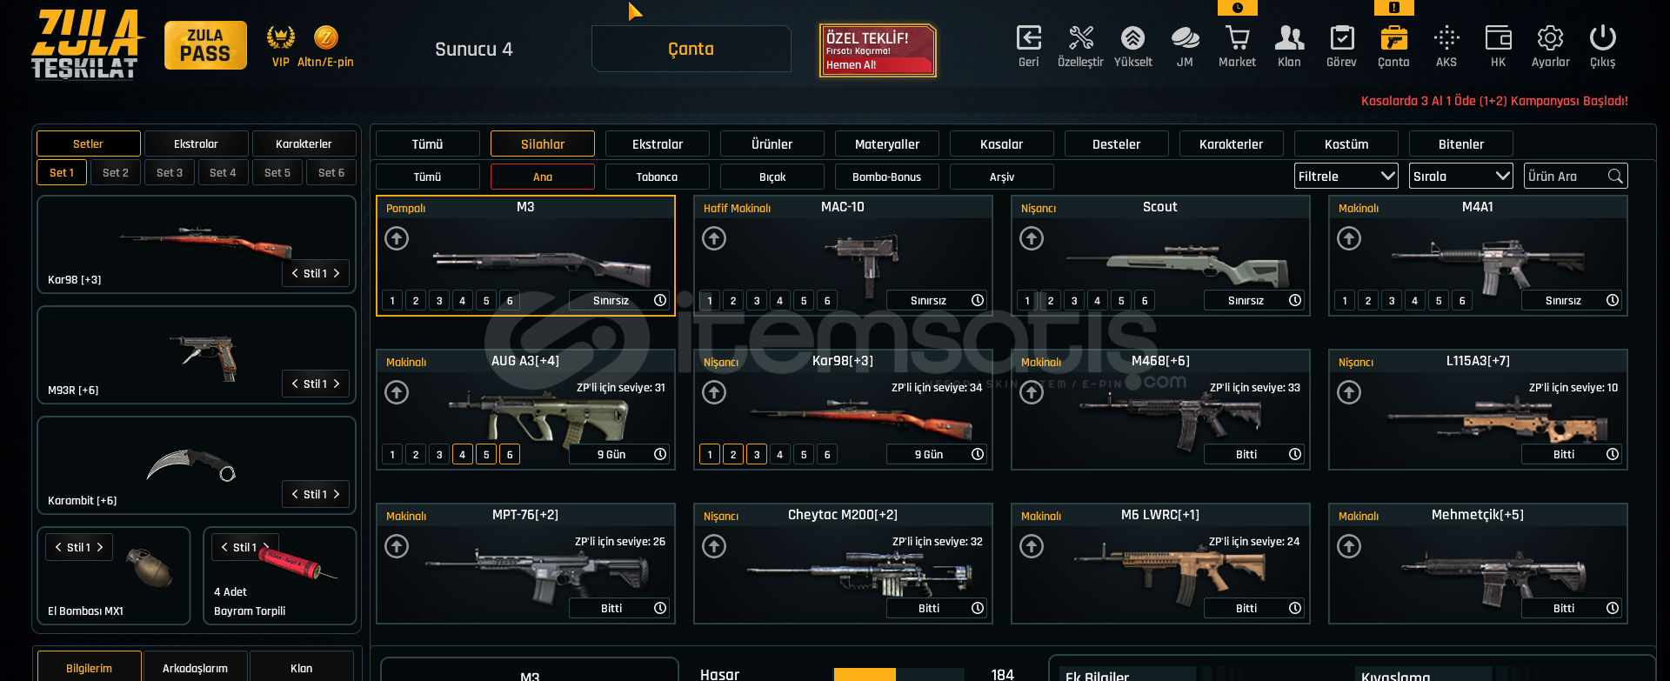
Task: Toggle set slot 4 on AUG A3[+4] card
Action: (463, 455)
